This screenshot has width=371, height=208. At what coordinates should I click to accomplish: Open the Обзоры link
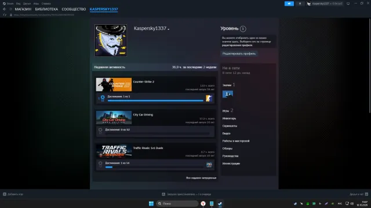[x=227, y=148]
